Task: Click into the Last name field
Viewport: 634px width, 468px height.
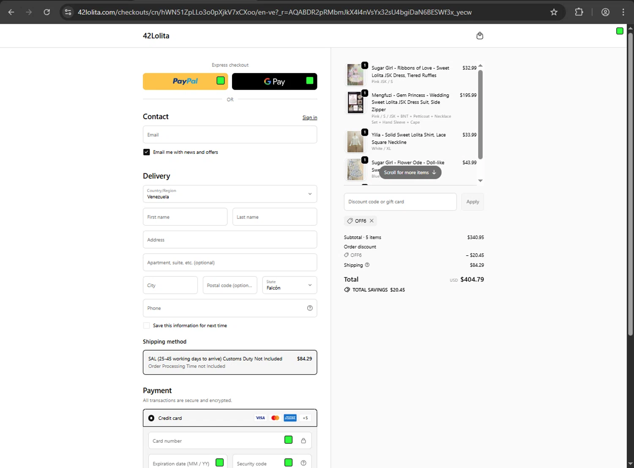Action: tap(275, 217)
